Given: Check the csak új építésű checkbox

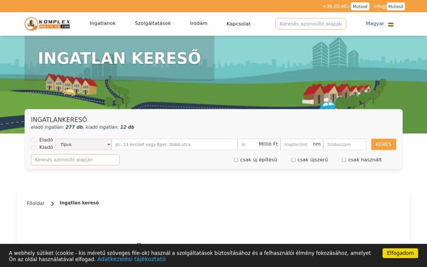Looking at the screenshot, I should pyautogui.click(x=236, y=160).
